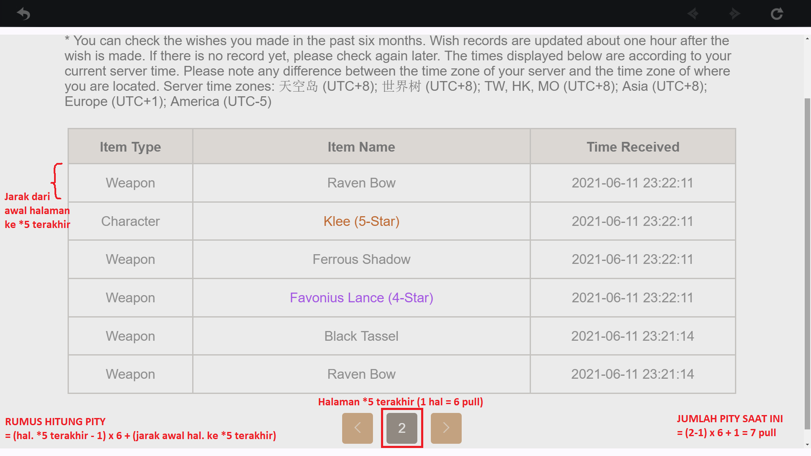Click the Black Tassel time 23:21:14
811x456 pixels.
(x=632, y=336)
